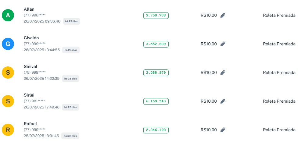308x145 pixels.
Task: Click the edit pencil in Givaldo's row
Action: (x=223, y=44)
